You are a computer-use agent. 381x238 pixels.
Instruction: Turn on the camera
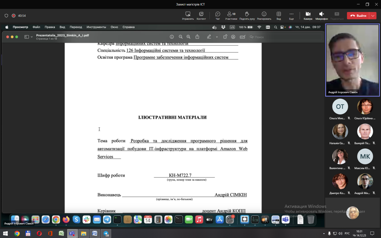tap(308, 15)
